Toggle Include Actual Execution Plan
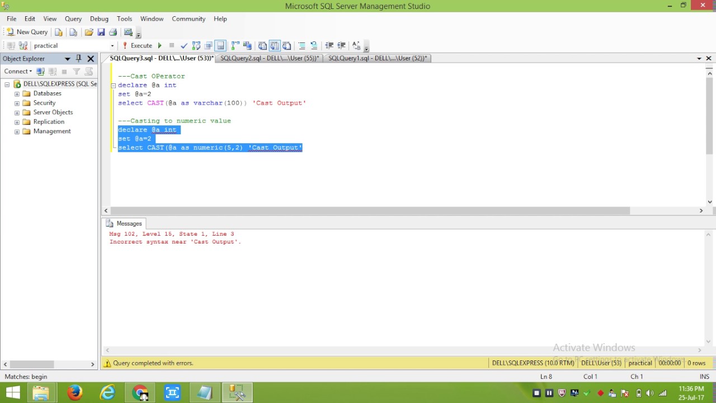This screenshot has width=716, height=403. click(x=235, y=46)
